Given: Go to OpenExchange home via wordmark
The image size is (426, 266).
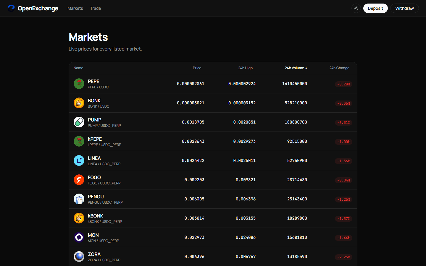Looking at the screenshot, I should tap(38, 8).
